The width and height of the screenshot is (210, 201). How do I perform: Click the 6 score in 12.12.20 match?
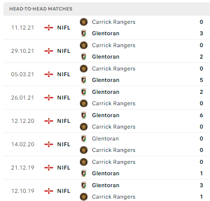tap(201, 115)
